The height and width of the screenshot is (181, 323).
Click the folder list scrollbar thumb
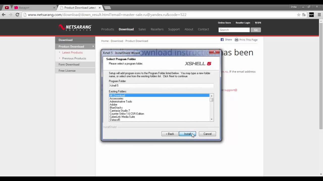coord(211,100)
